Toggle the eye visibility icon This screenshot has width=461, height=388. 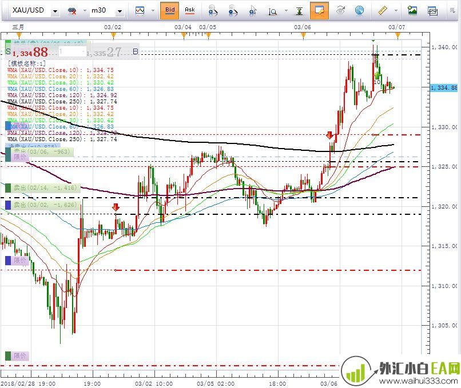tap(340, 10)
